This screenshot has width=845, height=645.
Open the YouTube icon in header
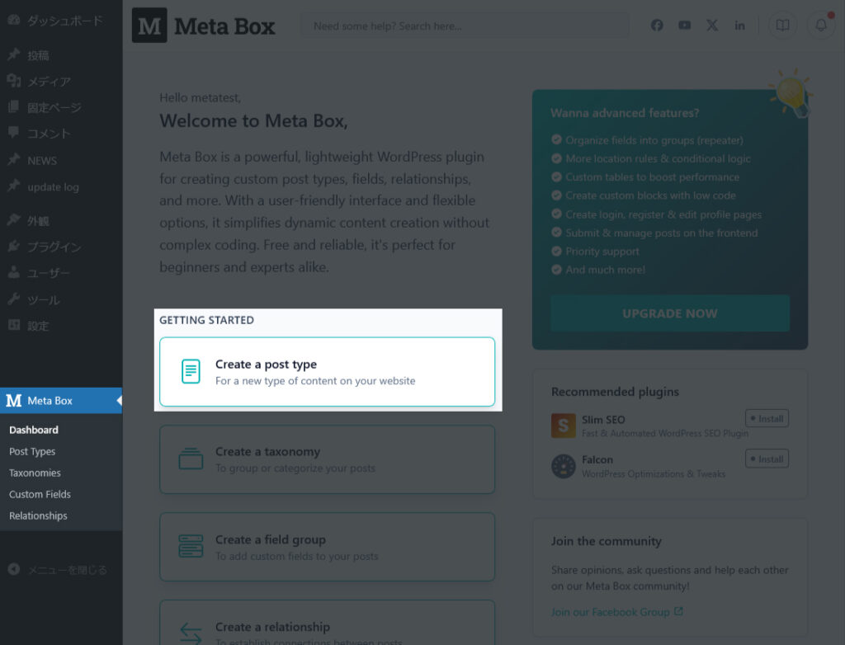685,26
